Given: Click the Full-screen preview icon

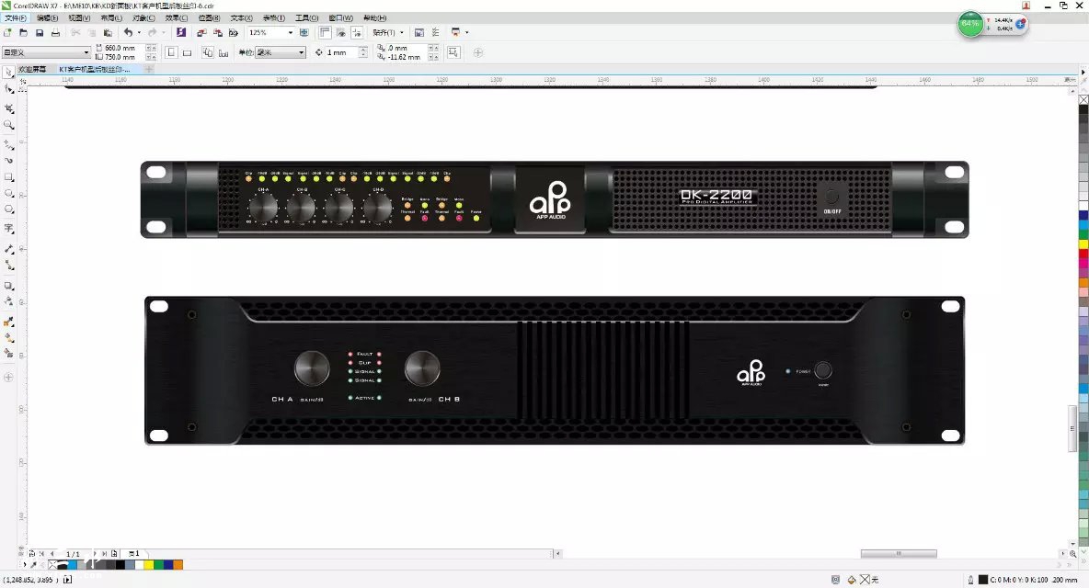Looking at the screenshot, I should (x=304, y=32).
